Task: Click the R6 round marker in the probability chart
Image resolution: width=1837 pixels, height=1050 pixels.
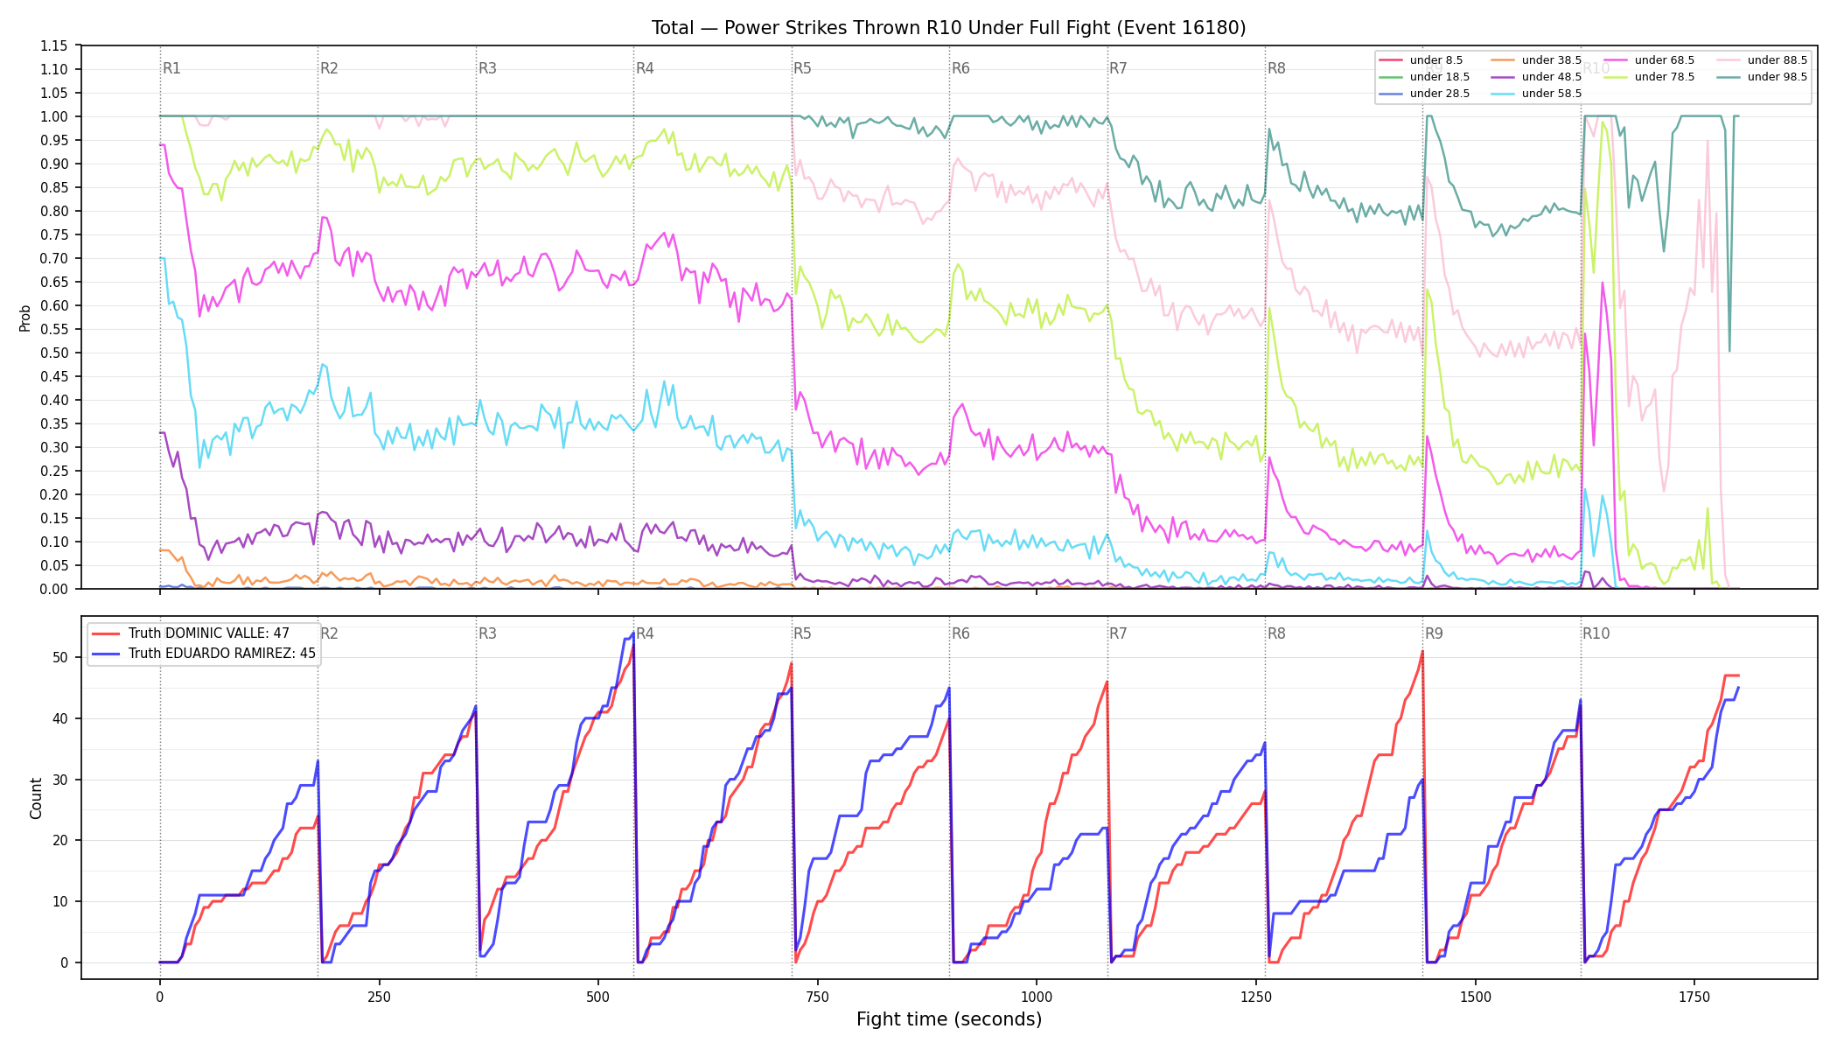Action: [960, 68]
